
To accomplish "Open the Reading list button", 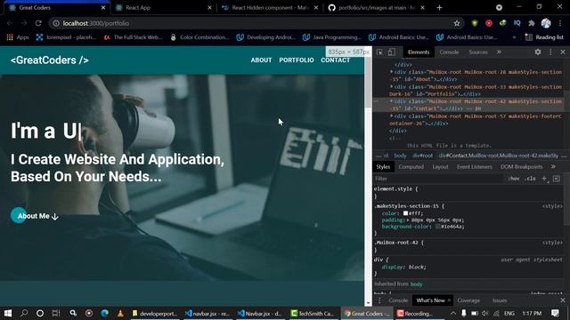I will [x=544, y=37].
